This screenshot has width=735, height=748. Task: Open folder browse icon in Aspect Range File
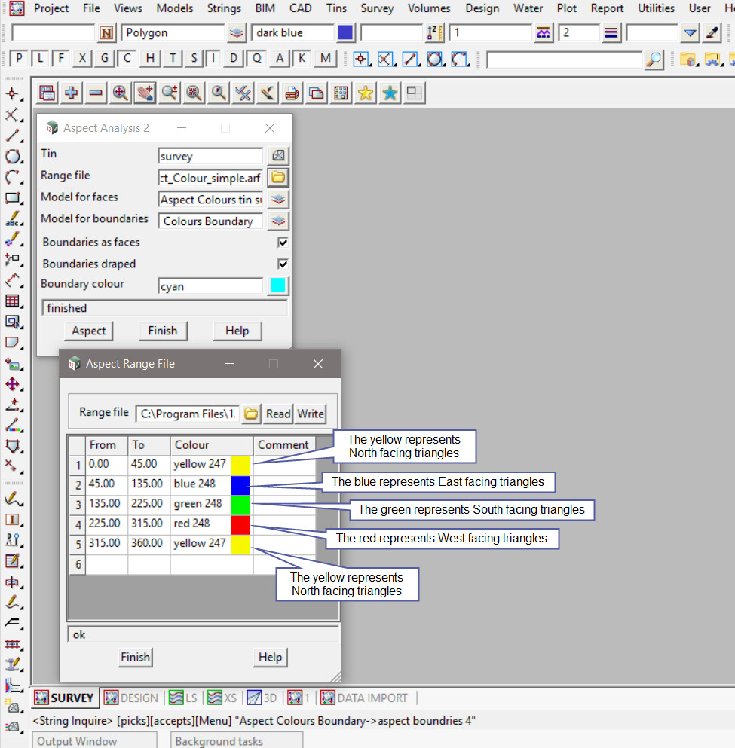point(251,414)
